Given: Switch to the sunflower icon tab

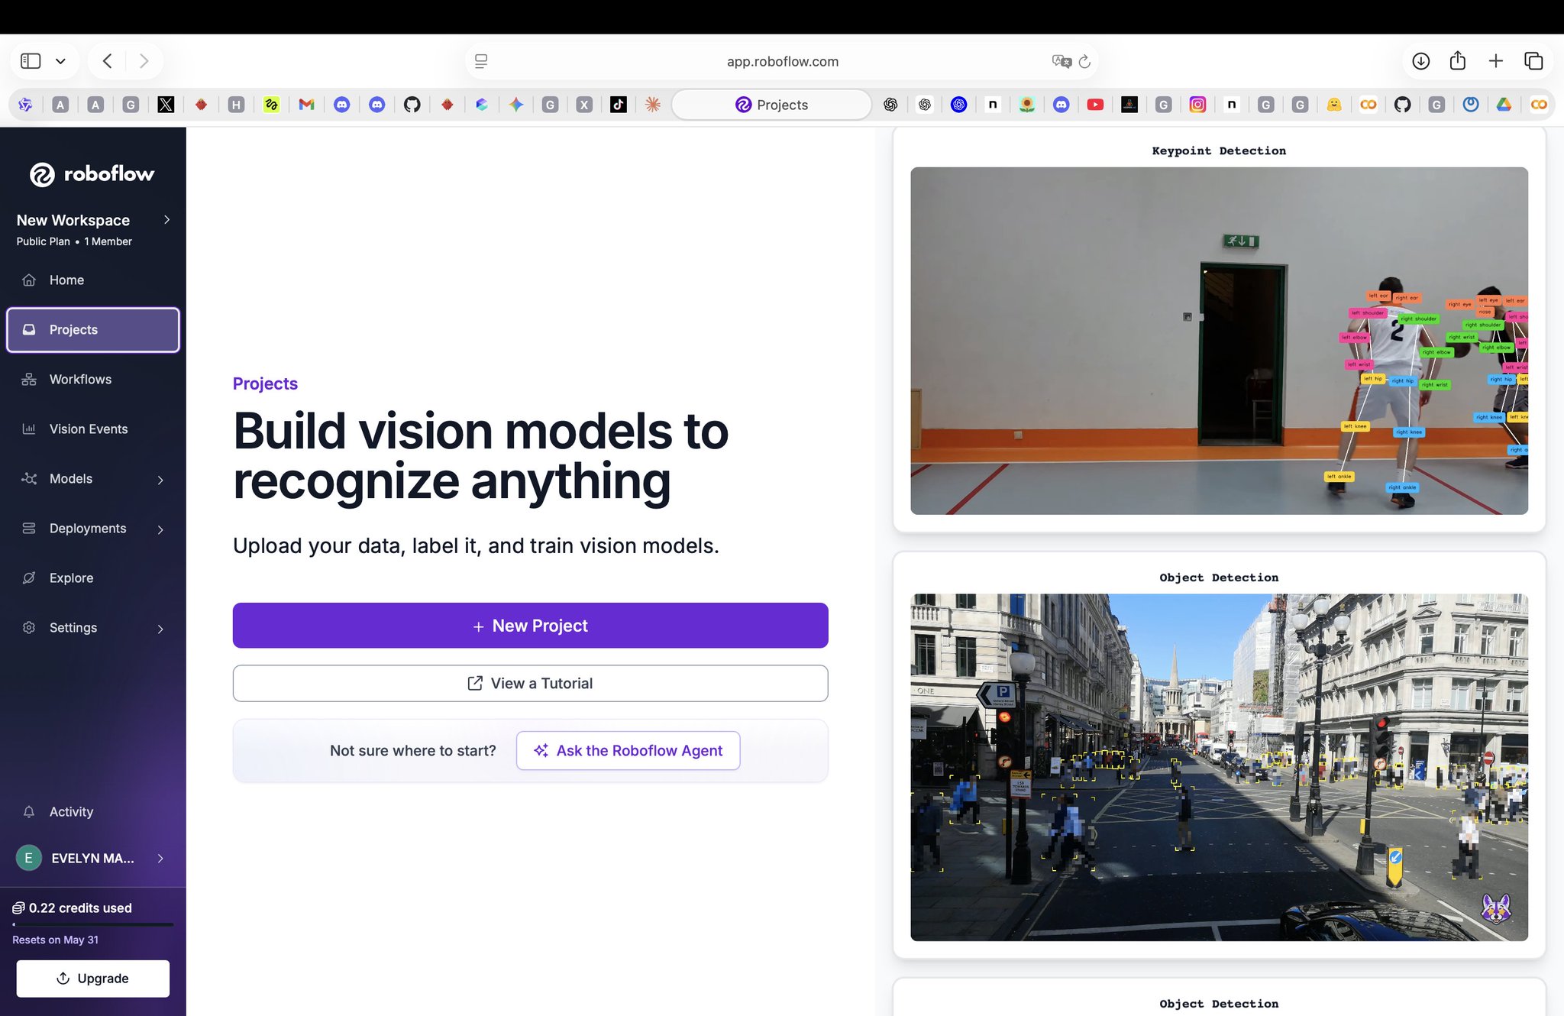Looking at the screenshot, I should [1027, 105].
